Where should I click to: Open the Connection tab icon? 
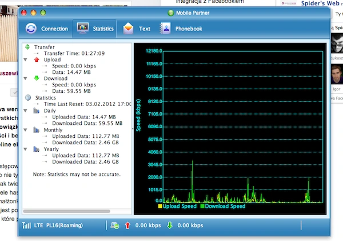[31, 29]
